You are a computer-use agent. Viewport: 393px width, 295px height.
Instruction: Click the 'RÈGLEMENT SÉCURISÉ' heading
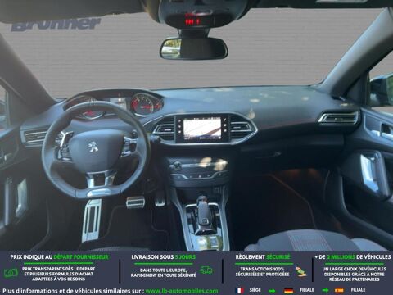pos(263,257)
